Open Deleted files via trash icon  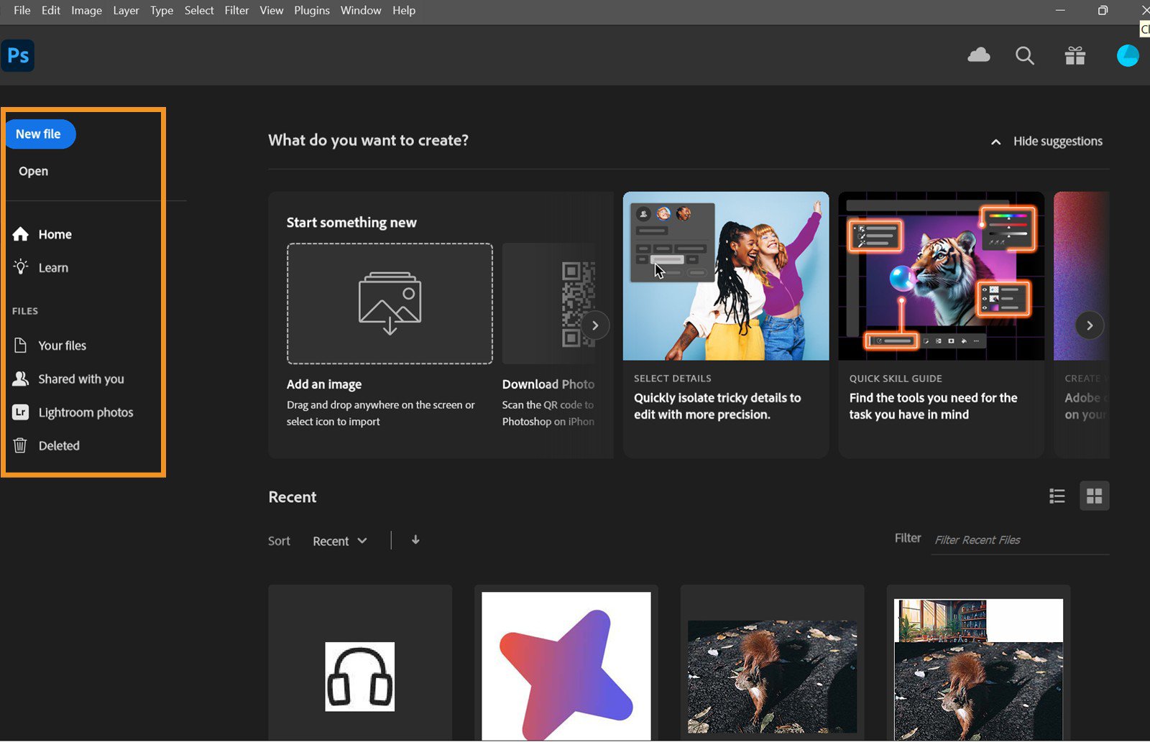coord(58,445)
